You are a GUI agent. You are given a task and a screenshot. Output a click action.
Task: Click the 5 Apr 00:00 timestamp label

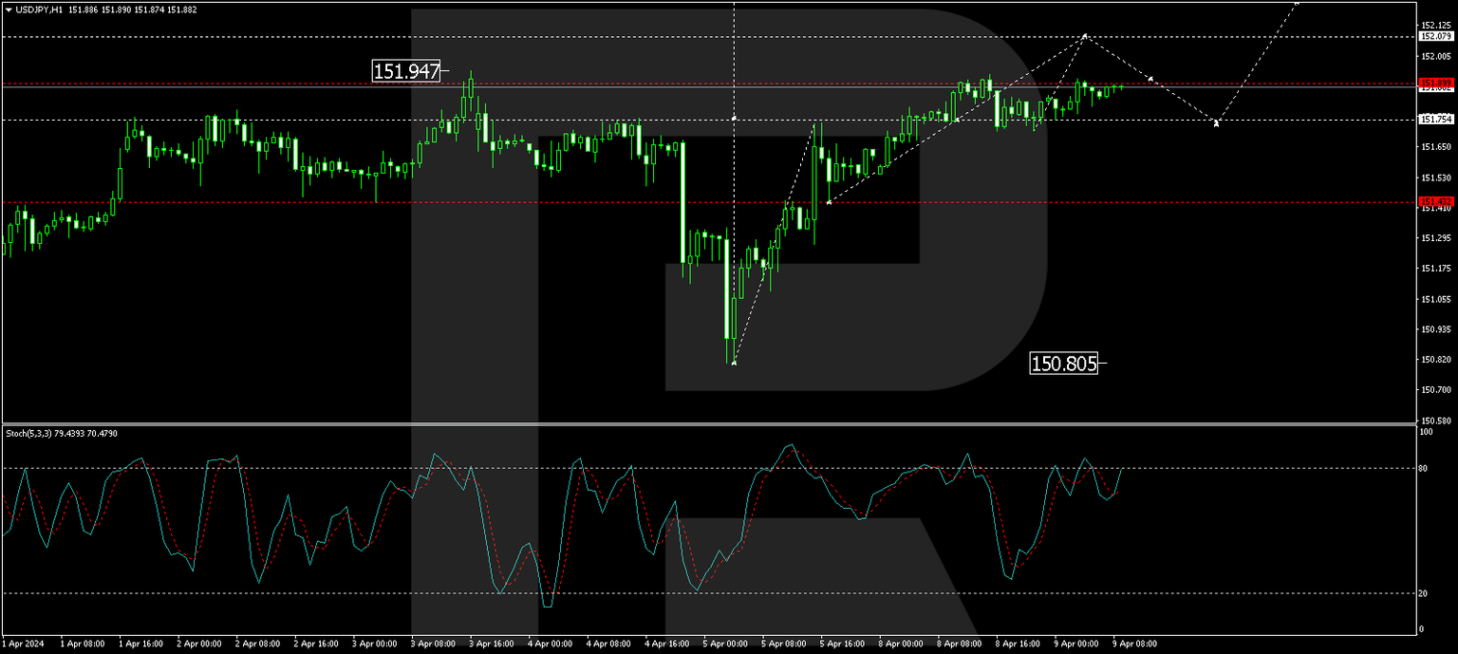pos(725,644)
